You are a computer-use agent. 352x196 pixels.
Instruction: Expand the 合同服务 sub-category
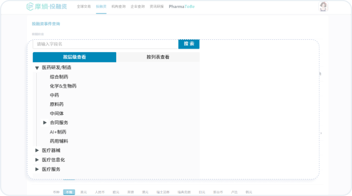coord(45,123)
